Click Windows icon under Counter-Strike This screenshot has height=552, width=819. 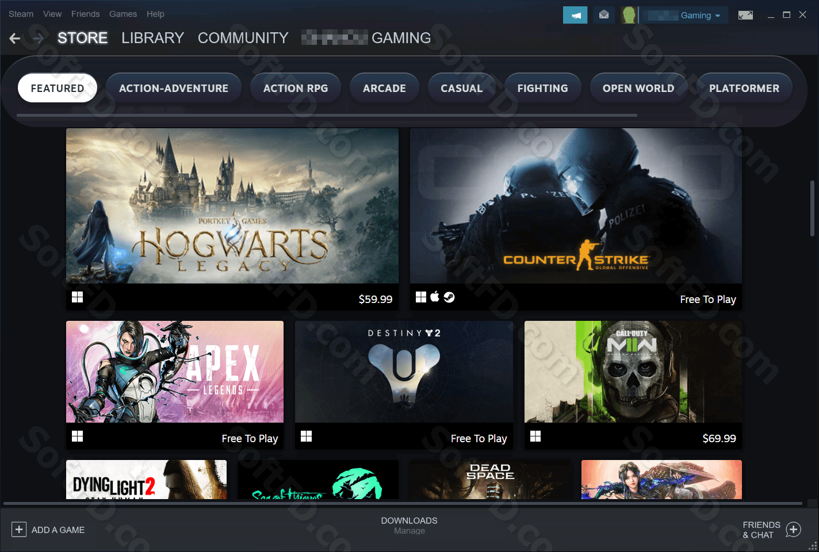point(421,297)
